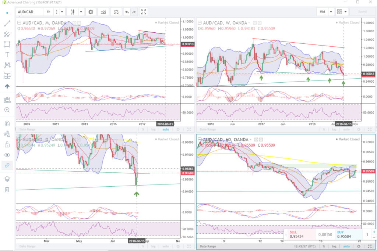The width and height of the screenshot is (377, 251).
Task: Toggle visibility of all drawings with the eye icon
Action: click(x=7, y=155)
